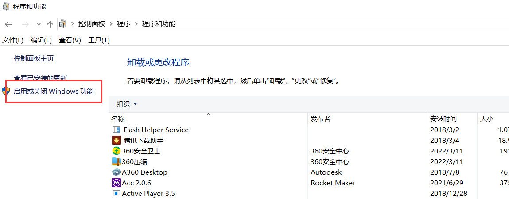509x199 pixels.
Task: Click the Acc 2.0.6 program icon
Action: click(116, 183)
